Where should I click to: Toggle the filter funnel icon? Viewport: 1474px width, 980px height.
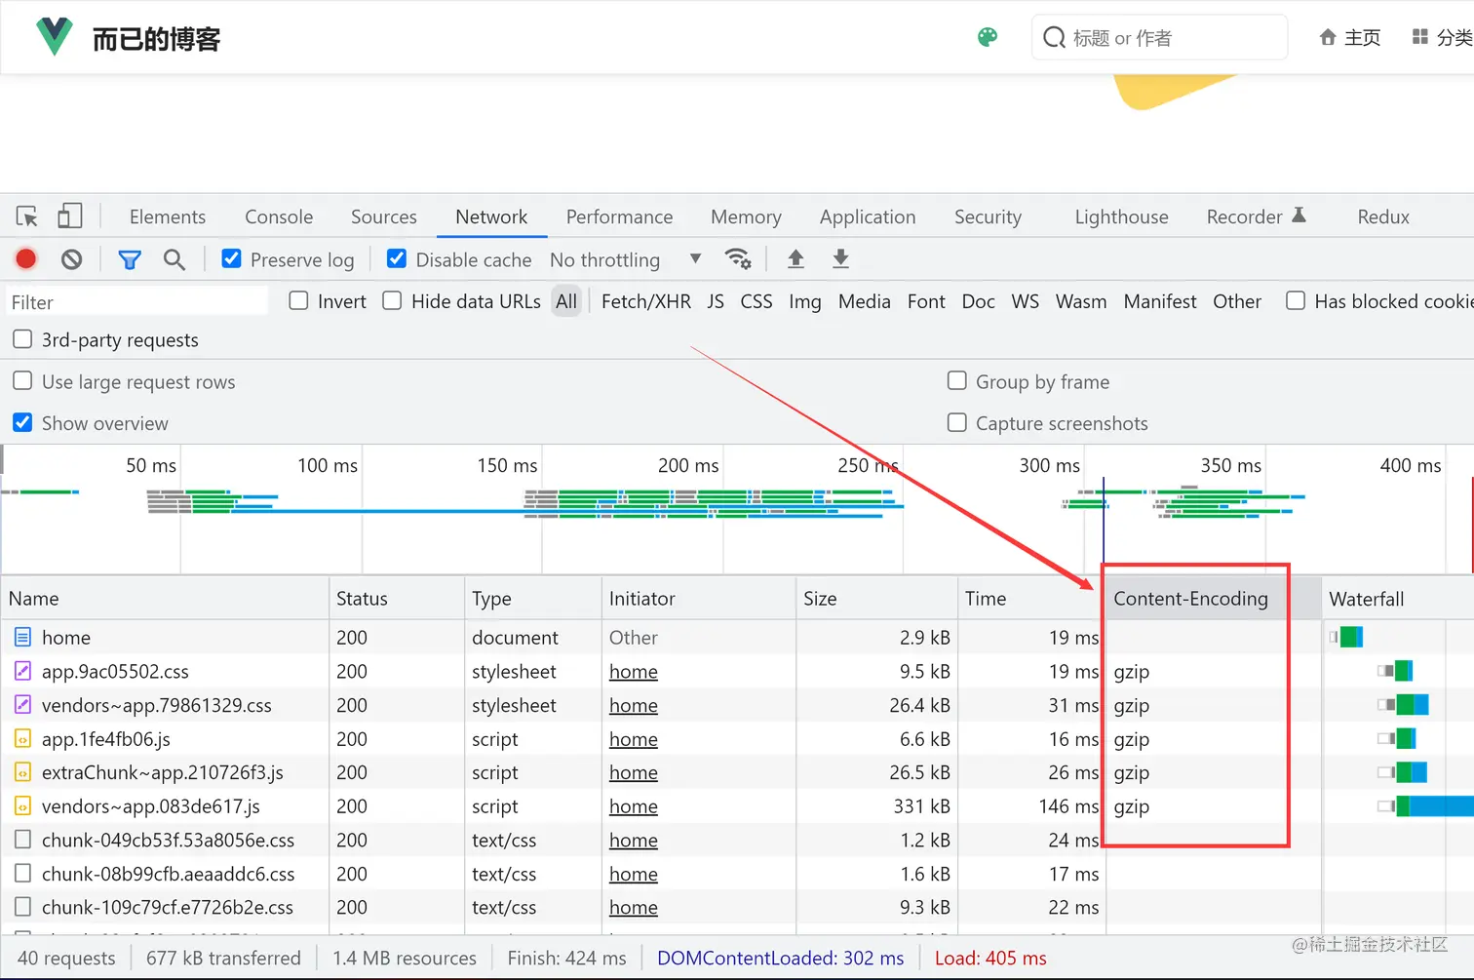(x=129, y=259)
